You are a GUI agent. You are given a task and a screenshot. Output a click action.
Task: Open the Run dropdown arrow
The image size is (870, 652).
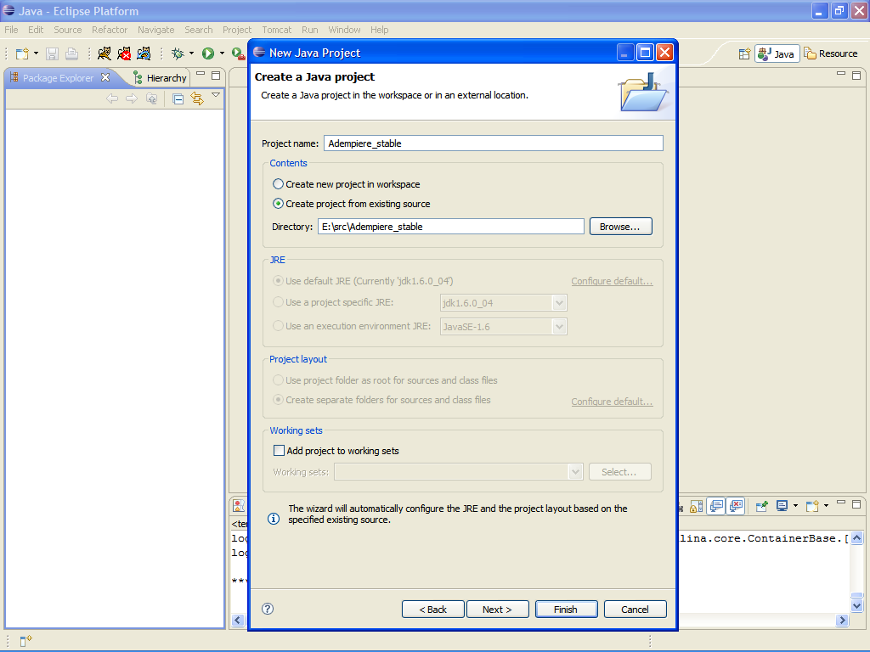(222, 53)
